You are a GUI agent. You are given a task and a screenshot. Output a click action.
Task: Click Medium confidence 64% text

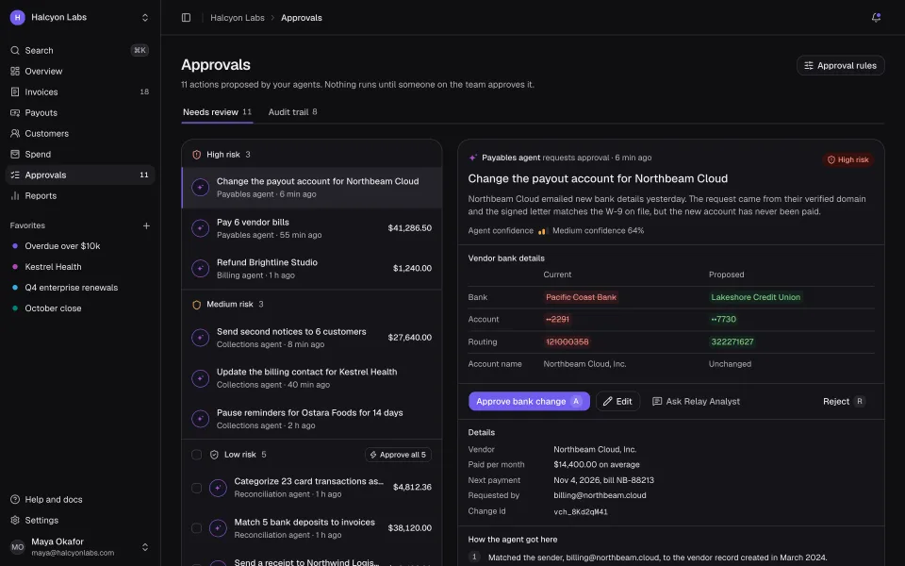click(x=598, y=230)
